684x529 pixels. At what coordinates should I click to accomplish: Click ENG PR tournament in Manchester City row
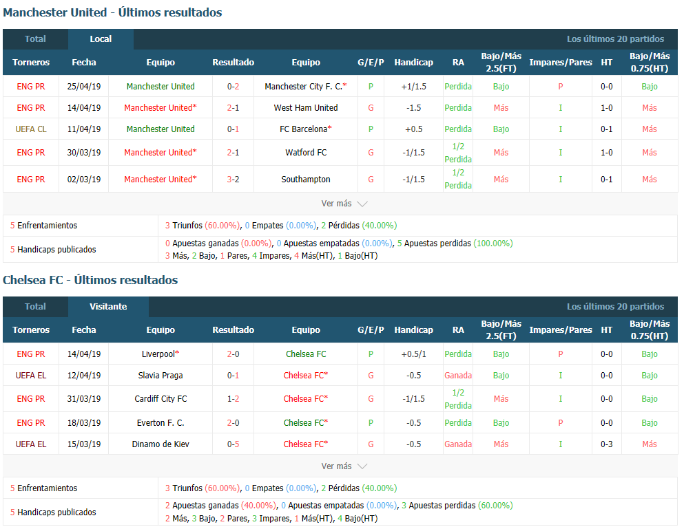(30, 86)
